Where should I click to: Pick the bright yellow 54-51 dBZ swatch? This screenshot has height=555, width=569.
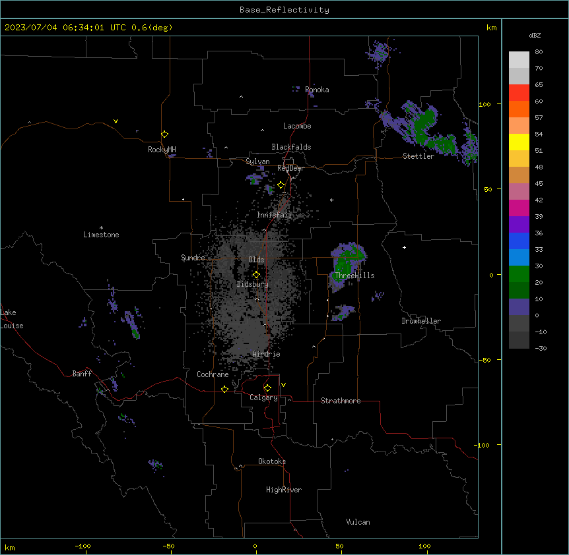click(519, 142)
